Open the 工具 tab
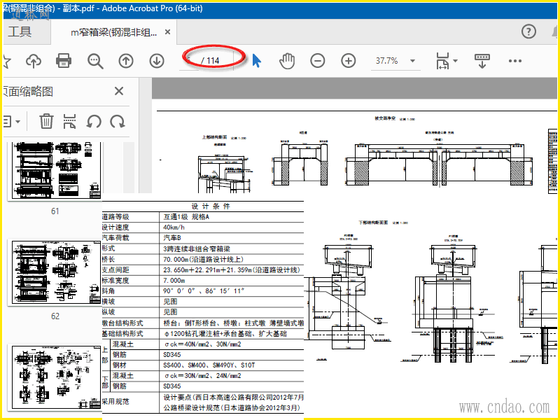The width and height of the screenshot is (560, 420). click(x=20, y=32)
